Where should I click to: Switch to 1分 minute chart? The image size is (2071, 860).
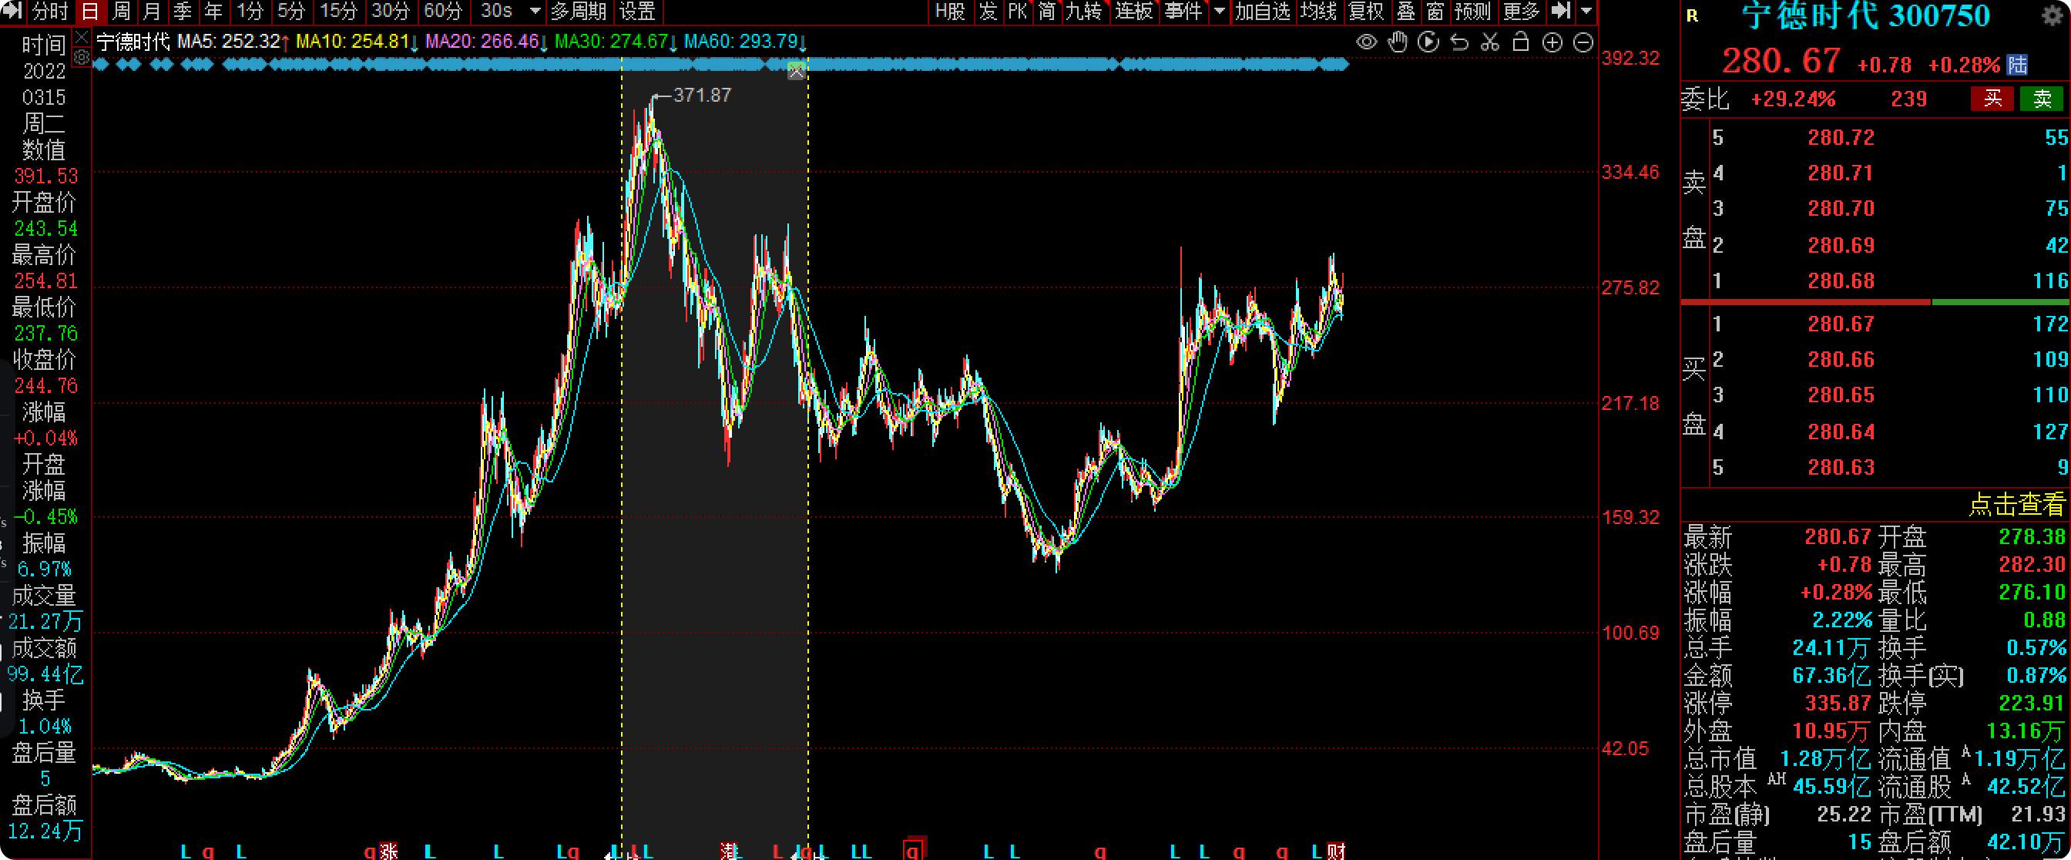[250, 12]
